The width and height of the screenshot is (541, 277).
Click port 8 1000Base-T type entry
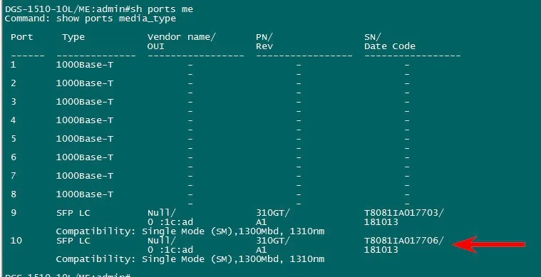tap(85, 194)
